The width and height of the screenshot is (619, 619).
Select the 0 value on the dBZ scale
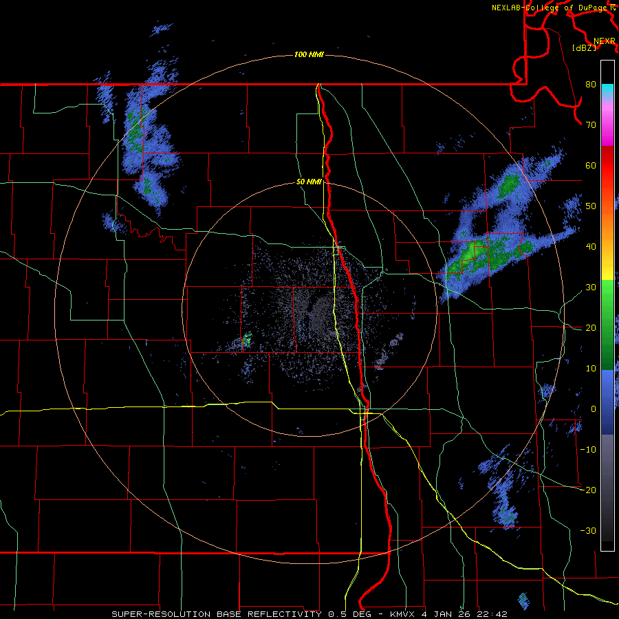[594, 409]
